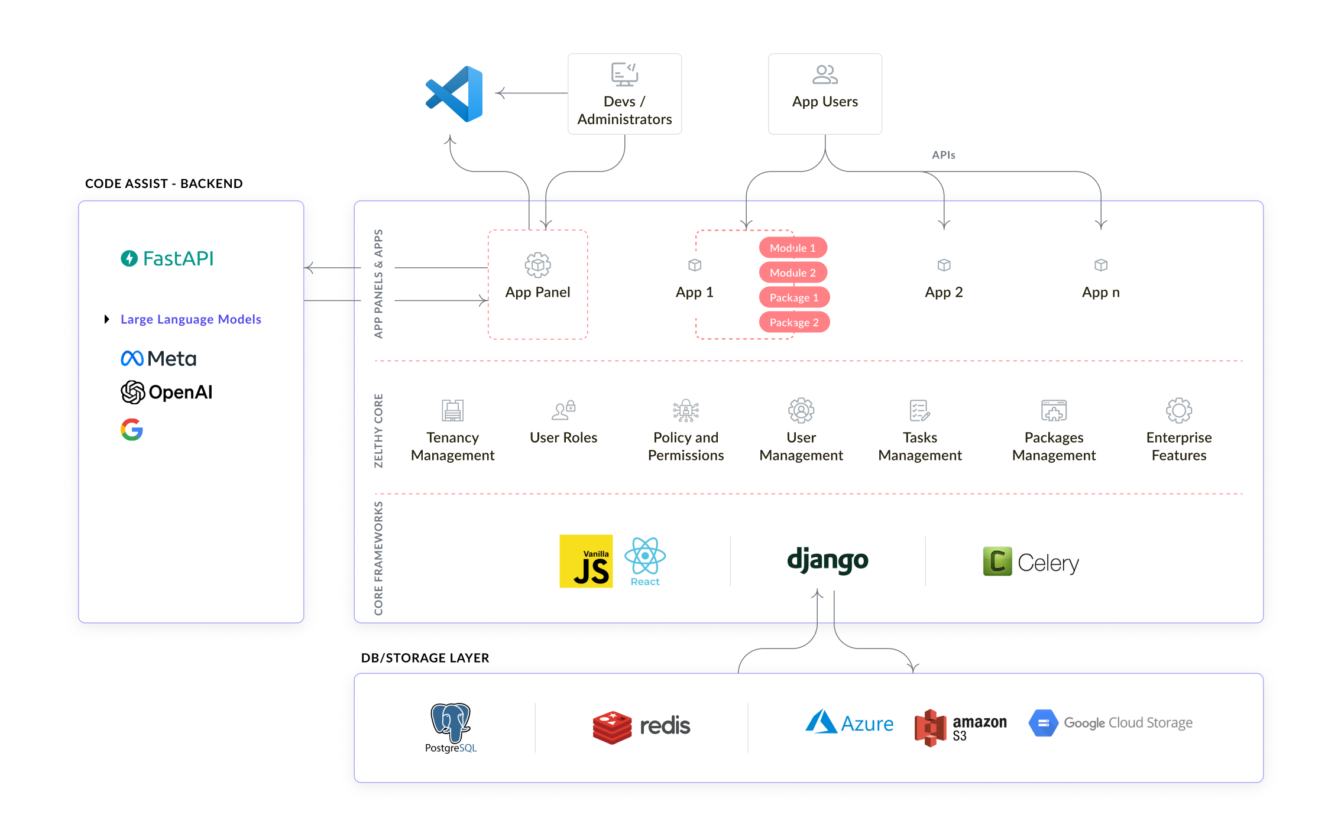Click the Policy and Permissions icon

point(686,410)
